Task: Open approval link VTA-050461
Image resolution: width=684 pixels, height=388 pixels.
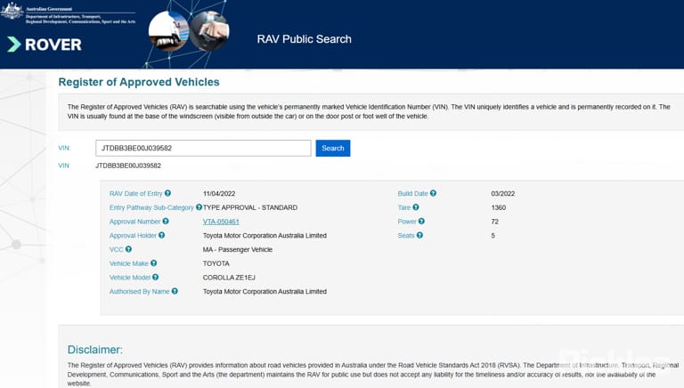Action: [x=221, y=222]
